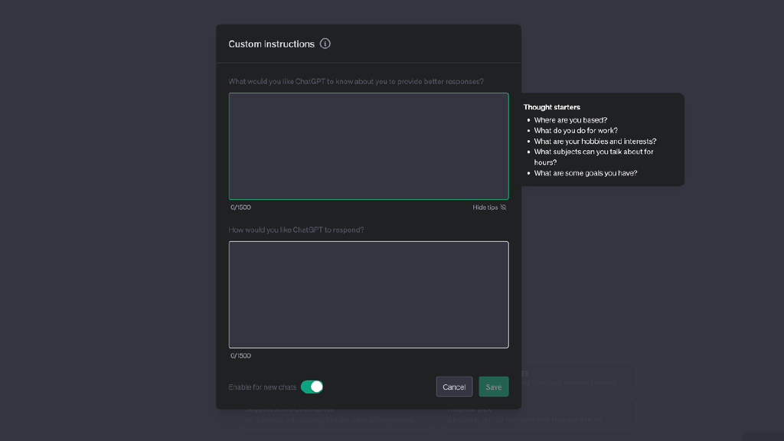Screen dimensions: 784x441
Task: Select 'What subjects can you talk about' tip
Action: click(593, 152)
